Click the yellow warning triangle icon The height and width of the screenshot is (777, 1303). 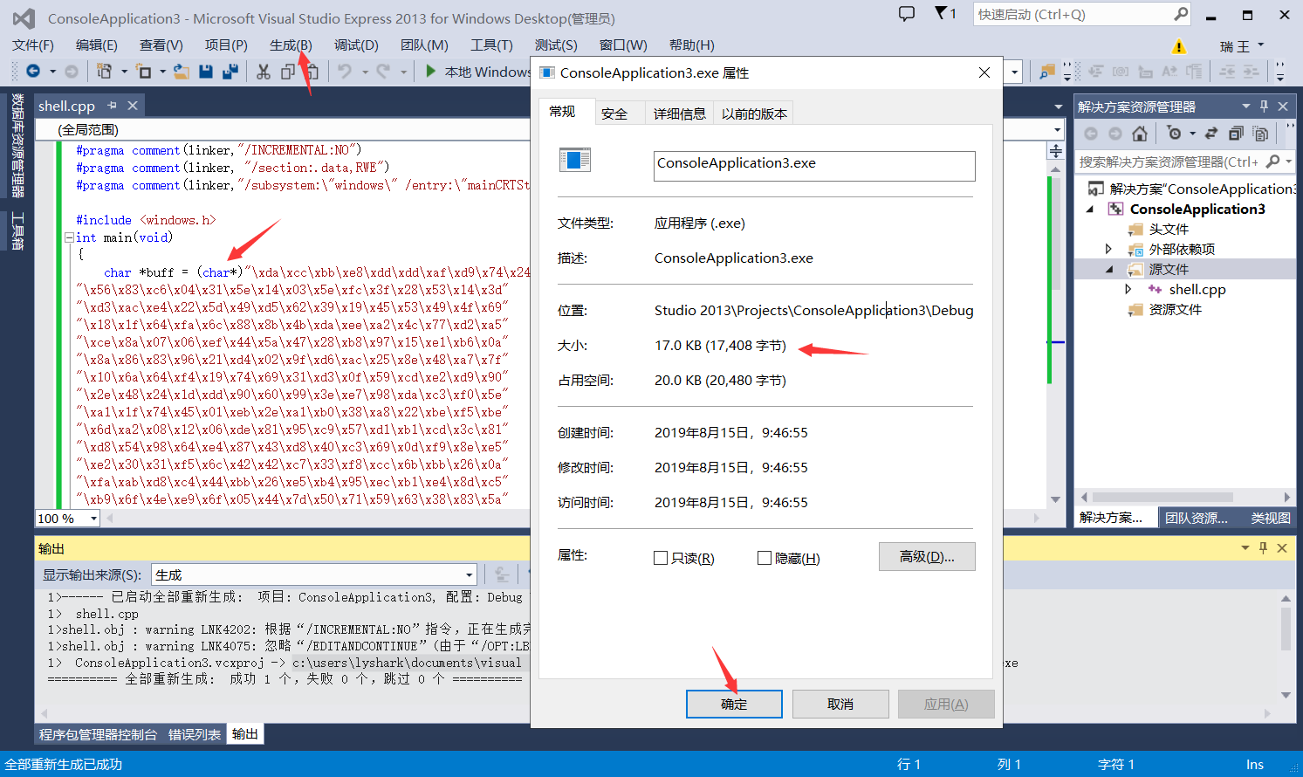pos(1179,46)
